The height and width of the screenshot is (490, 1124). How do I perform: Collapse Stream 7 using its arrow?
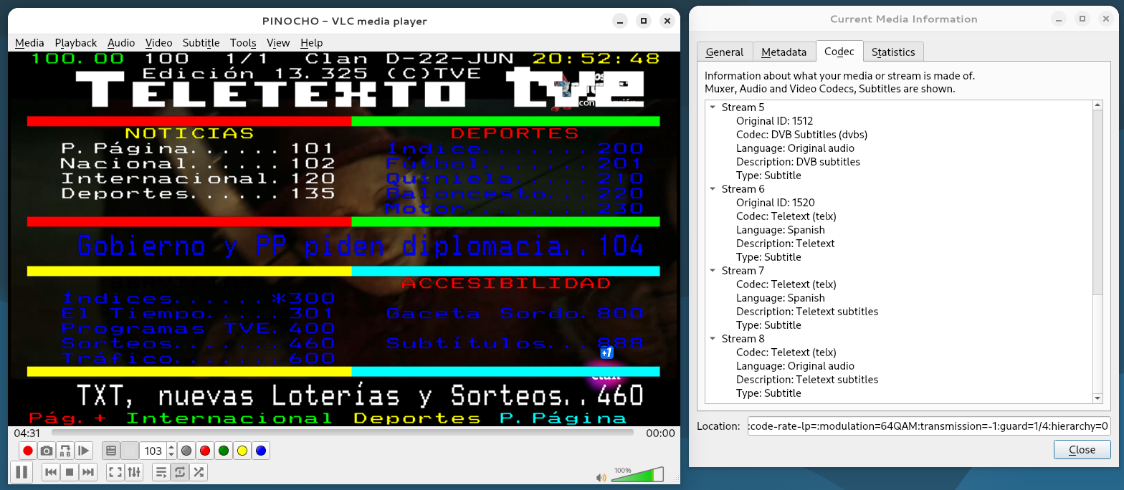click(x=713, y=271)
